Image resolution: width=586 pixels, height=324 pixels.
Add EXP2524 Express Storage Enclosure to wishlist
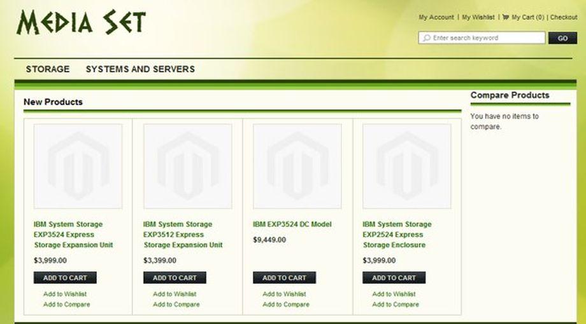(394, 294)
